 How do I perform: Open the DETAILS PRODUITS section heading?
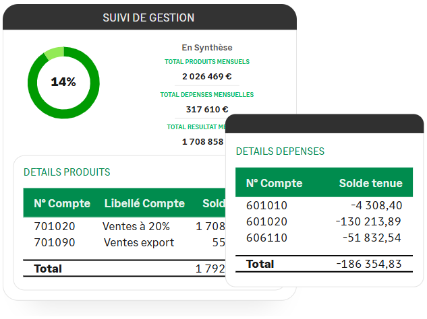pos(67,172)
